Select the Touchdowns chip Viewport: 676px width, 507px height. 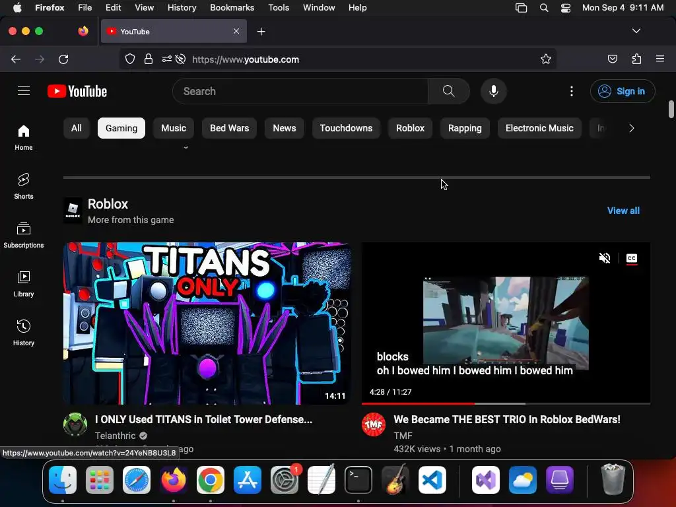[346, 128]
